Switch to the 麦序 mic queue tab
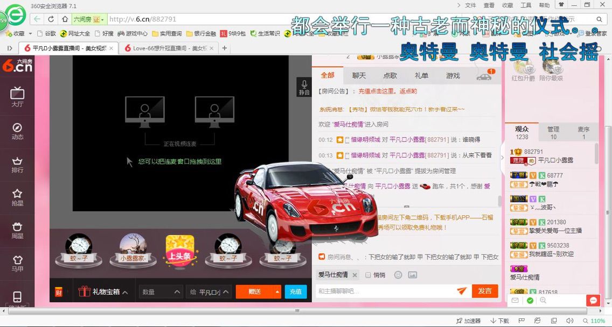612x327 pixels. [583, 132]
